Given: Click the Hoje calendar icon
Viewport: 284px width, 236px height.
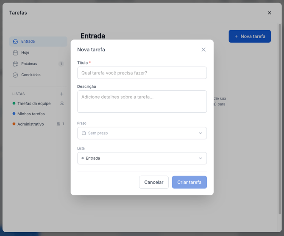Looking at the screenshot, I should coord(15,53).
